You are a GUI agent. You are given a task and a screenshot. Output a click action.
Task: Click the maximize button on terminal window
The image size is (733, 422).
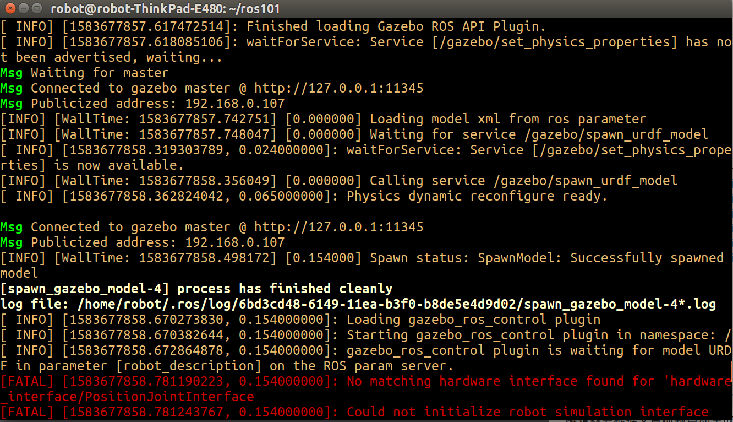36,8
